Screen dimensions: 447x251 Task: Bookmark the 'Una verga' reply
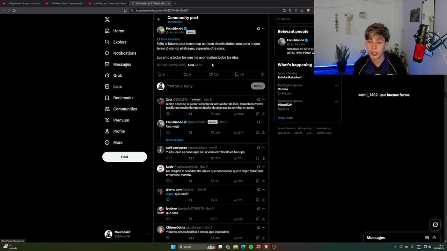258,132
